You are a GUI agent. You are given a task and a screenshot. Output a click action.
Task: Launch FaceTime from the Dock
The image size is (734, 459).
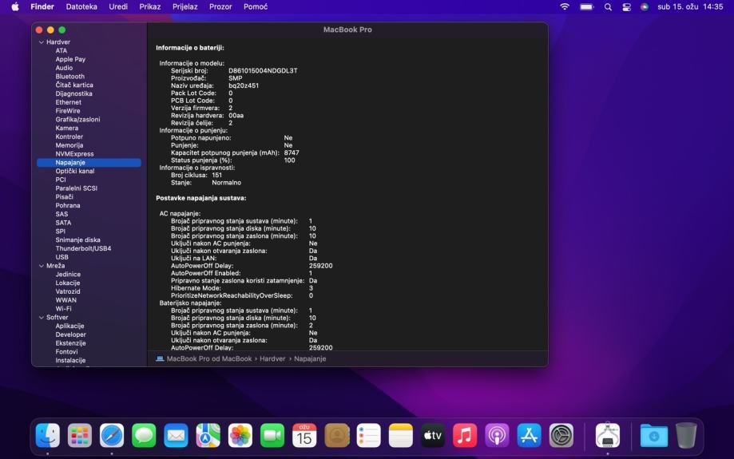point(272,435)
